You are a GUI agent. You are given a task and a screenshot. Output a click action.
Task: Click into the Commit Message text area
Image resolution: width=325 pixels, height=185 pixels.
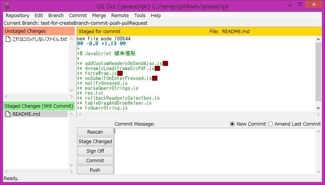tap(215, 151)
